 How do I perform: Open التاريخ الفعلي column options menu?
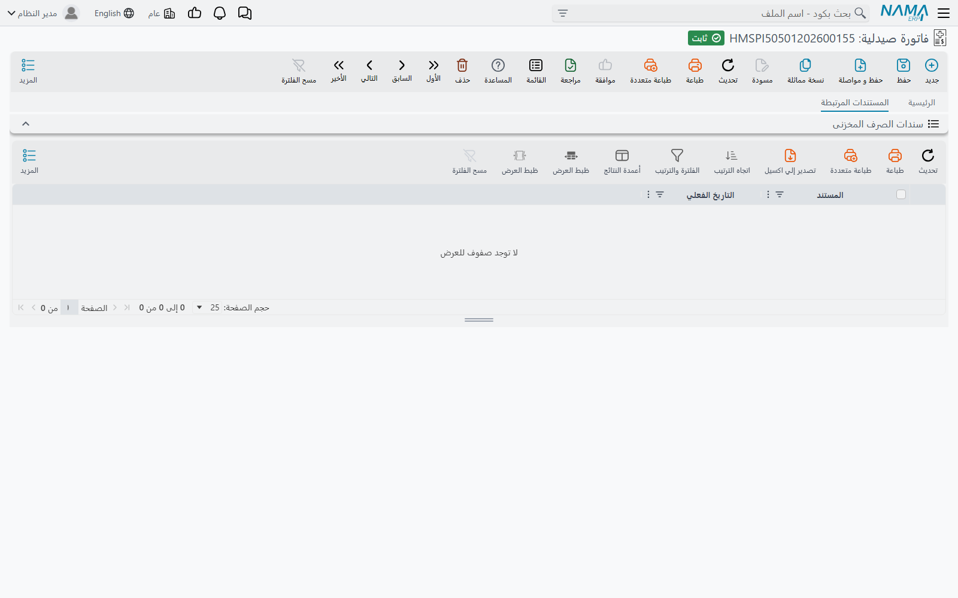click(x=648, y=194)
